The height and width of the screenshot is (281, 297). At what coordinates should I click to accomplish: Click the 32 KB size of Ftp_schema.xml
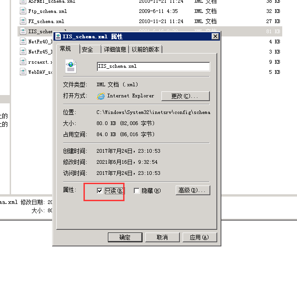(x=273, y=11)
